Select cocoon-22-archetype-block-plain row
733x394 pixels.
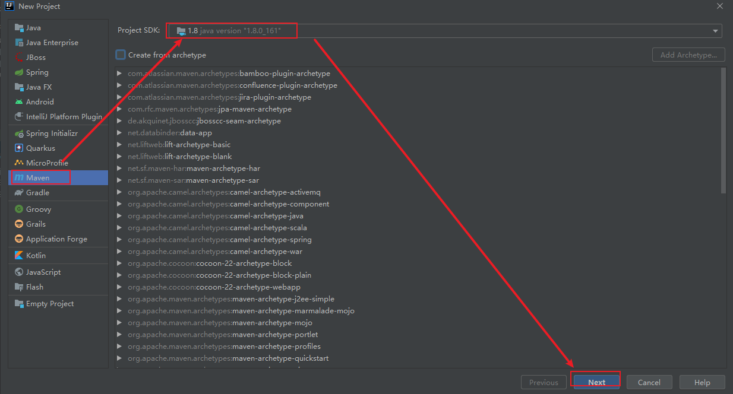pos(418,275)
